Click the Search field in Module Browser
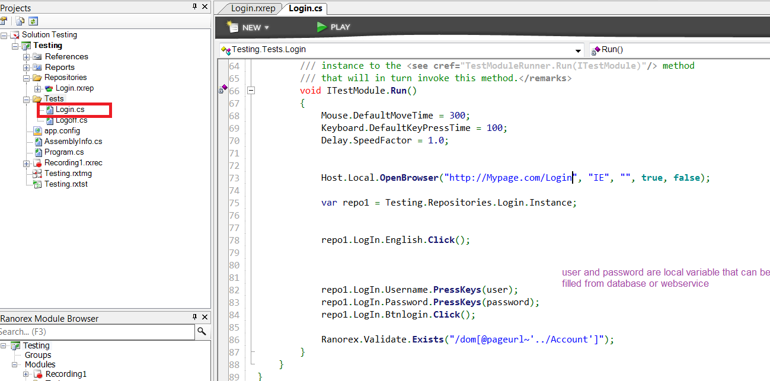770x381 pixels. (x=97, y=331)
